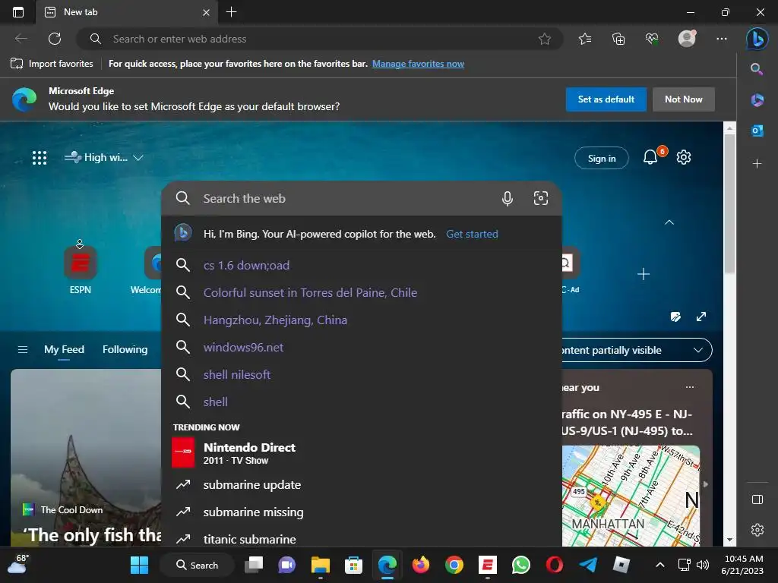Open Telegram from taskbar
Viewport: 778px width, 583px height.
tap(588, 565)
